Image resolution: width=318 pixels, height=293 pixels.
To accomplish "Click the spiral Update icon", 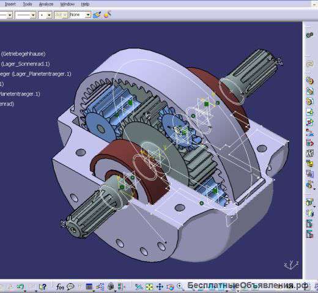I will pos(309,64).
